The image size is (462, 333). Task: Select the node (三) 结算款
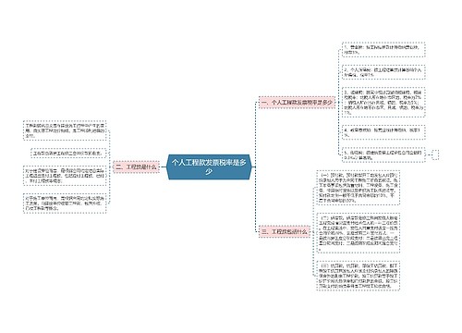tap(359, 276)
